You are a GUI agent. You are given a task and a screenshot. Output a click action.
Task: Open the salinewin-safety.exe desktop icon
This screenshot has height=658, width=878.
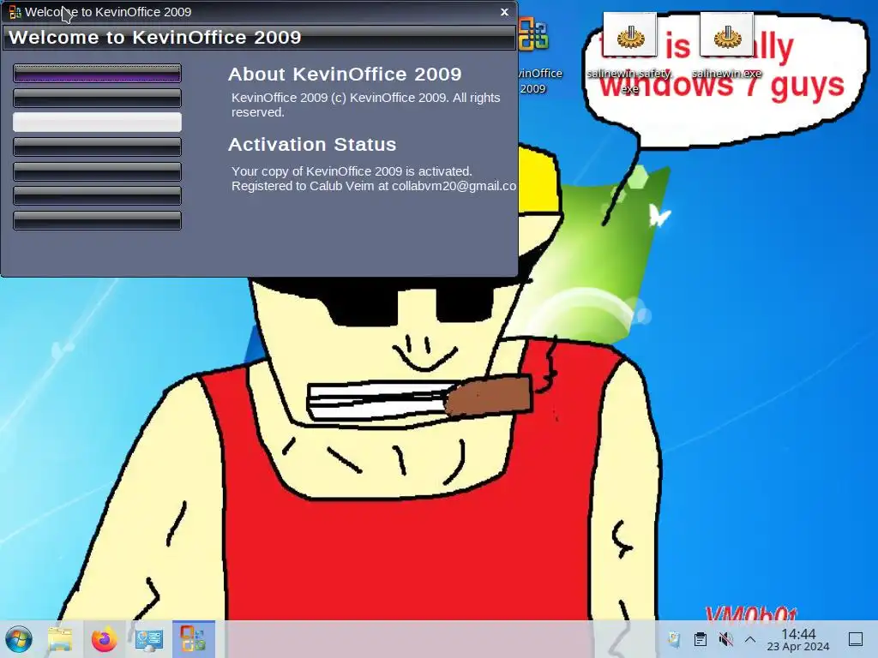(x=630, y=53)
